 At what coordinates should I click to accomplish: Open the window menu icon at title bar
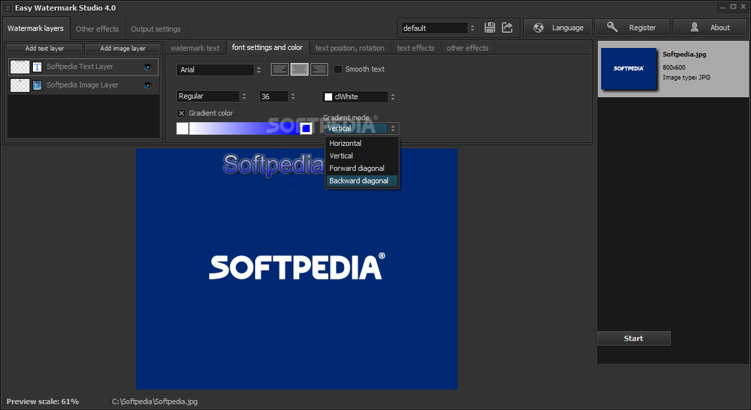tap(7, 8)
